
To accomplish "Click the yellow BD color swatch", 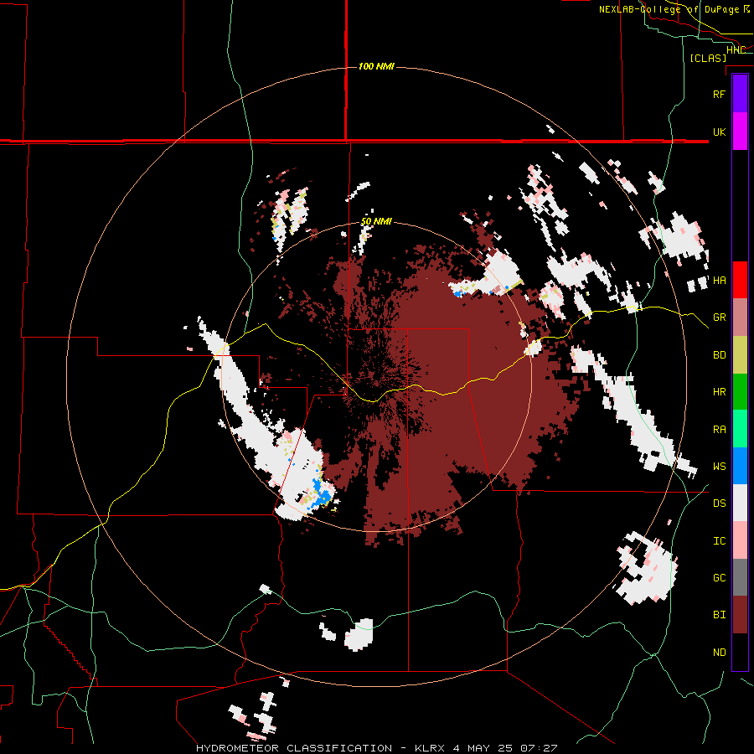I will (740, 355).
